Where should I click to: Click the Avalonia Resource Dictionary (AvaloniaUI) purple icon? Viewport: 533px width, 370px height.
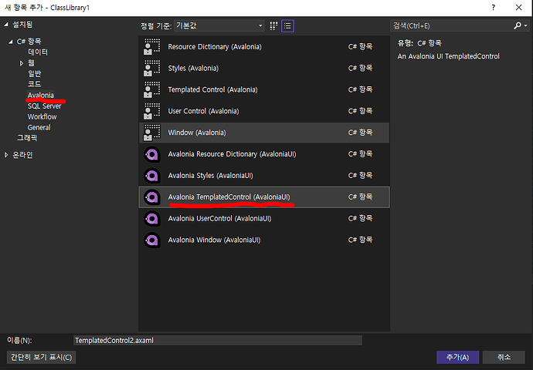click(151, 154)
